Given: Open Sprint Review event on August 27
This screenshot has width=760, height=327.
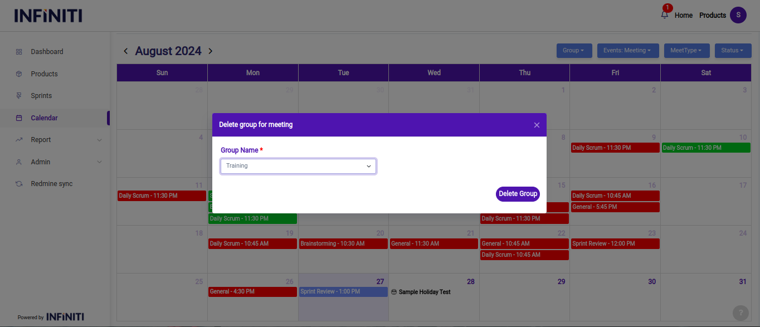Looking at the screenshot, I should pyautogui.click(x=343, y=292).
